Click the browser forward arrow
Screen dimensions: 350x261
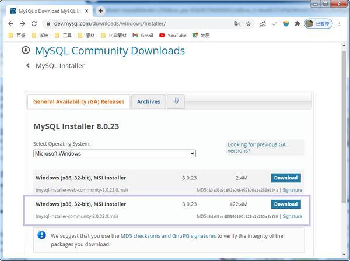(22, 24)
